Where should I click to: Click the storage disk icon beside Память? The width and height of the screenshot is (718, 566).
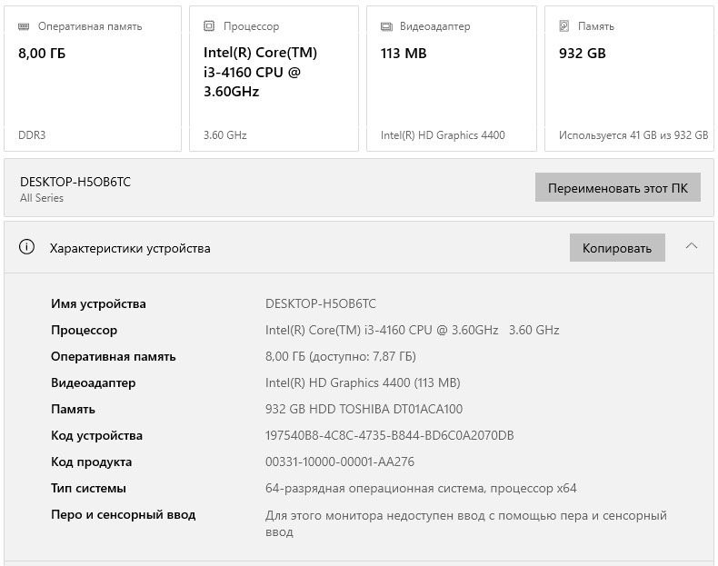[x=564, y=26]
